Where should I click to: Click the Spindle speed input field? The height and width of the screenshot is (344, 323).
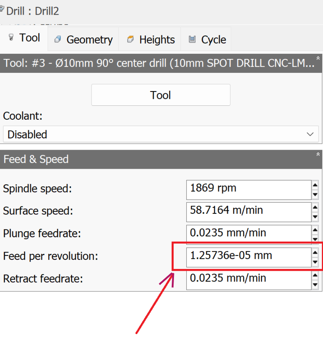pyautogui.click(x=249, y=190)
